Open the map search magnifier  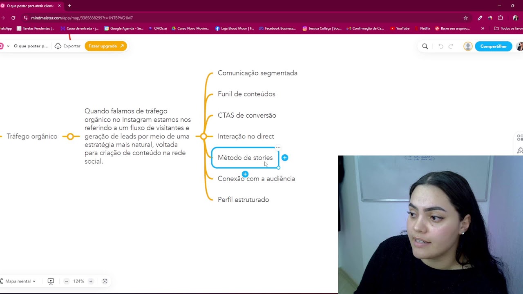pos(425,46)
